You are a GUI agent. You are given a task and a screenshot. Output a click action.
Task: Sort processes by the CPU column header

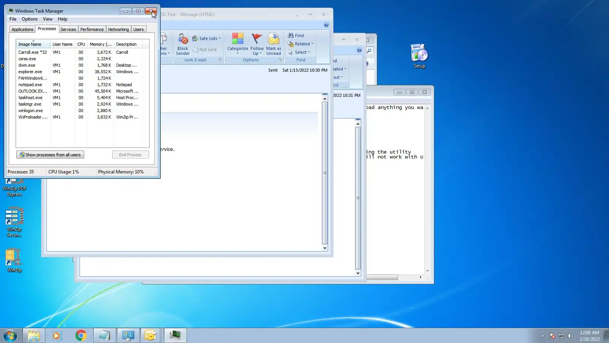(x=81, y=44)
